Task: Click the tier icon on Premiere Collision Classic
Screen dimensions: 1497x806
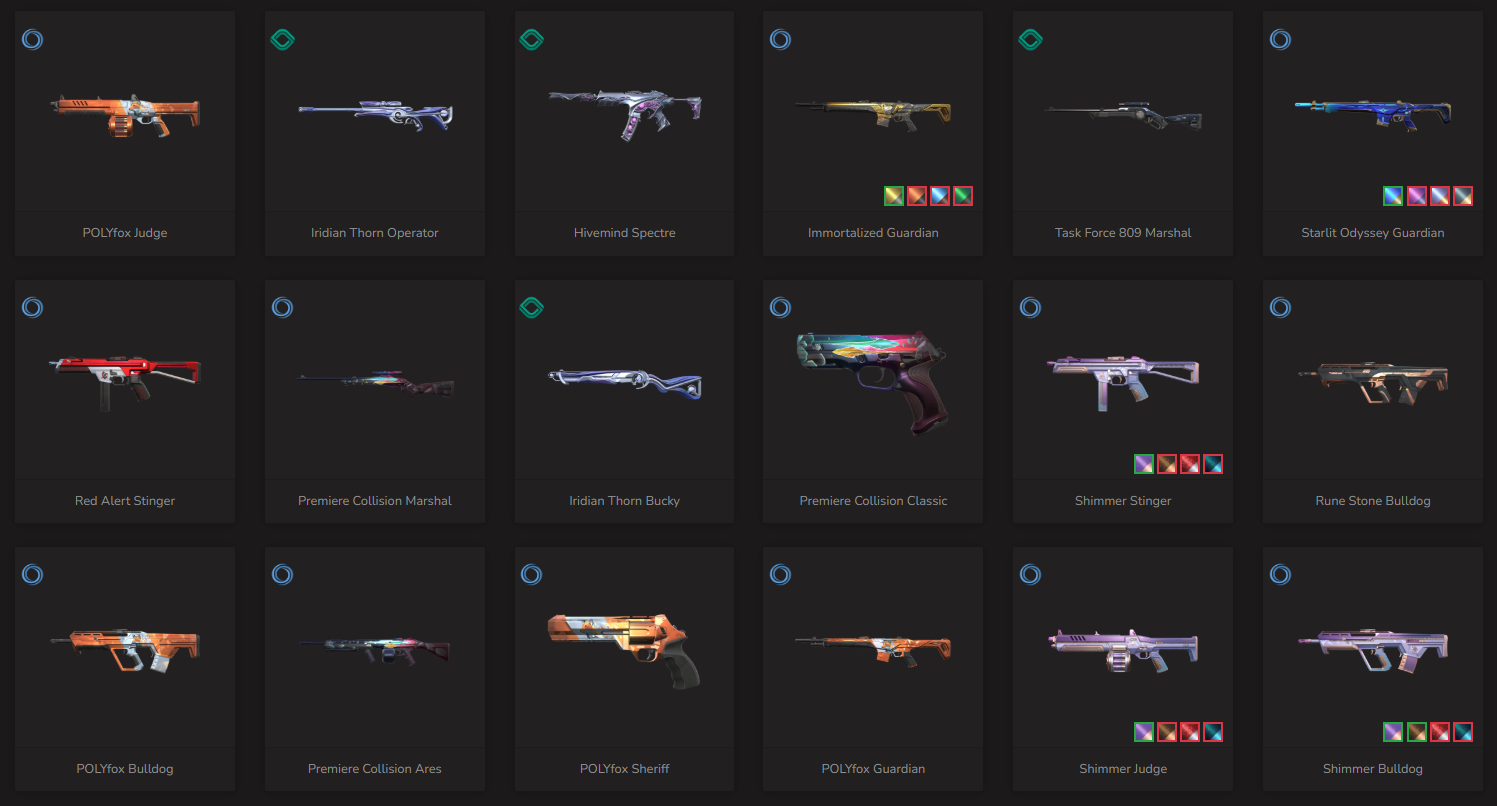Action: tap(781, 307)
